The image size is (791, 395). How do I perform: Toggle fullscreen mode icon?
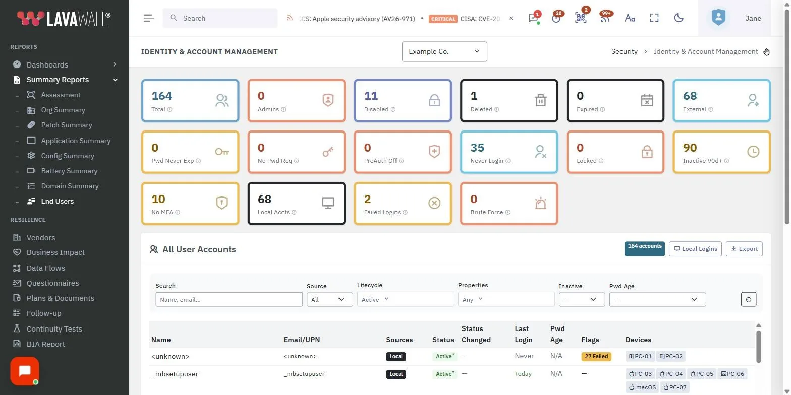pyautogui.click(x=654, y=18)
